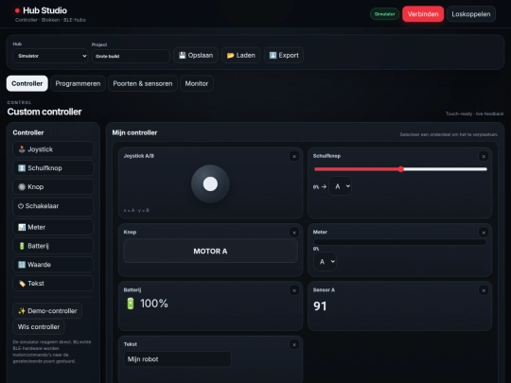Screen dimensions: 511x383
Task: Click the Hub Studio title
Action: [x=45, y=10]
